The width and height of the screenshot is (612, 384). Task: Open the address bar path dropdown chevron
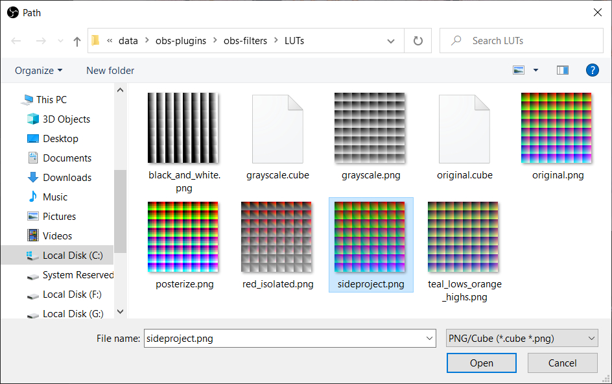[391, 40]
